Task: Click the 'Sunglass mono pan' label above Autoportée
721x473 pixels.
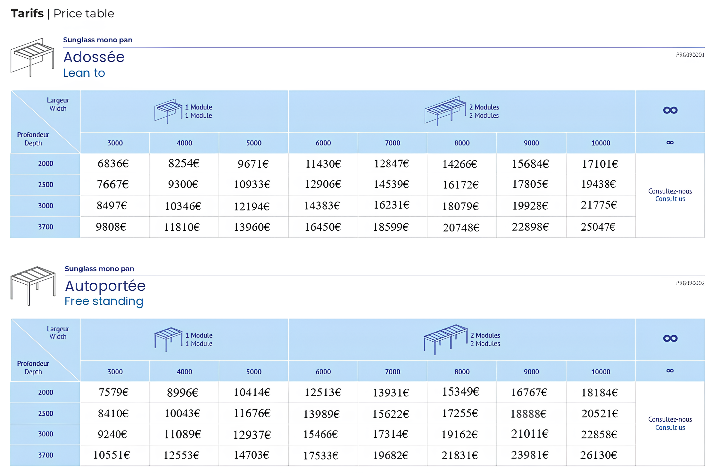Action: 99,269
